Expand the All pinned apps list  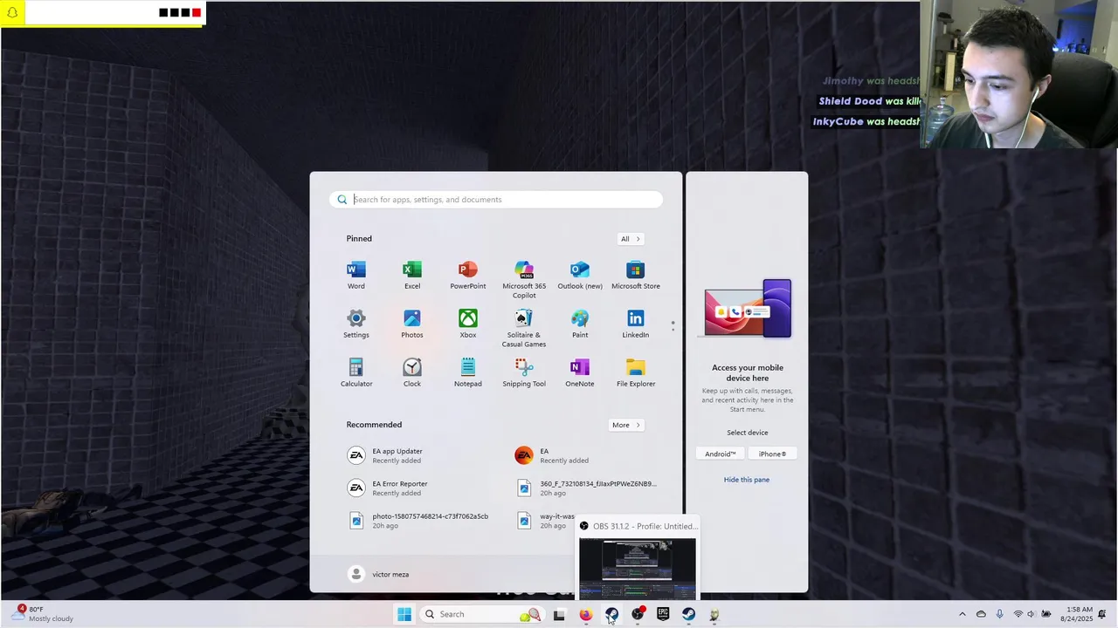(631, 239)
